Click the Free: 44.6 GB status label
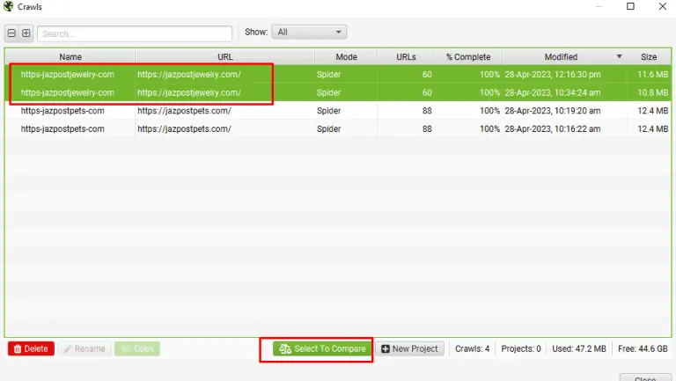 [643, 348]
